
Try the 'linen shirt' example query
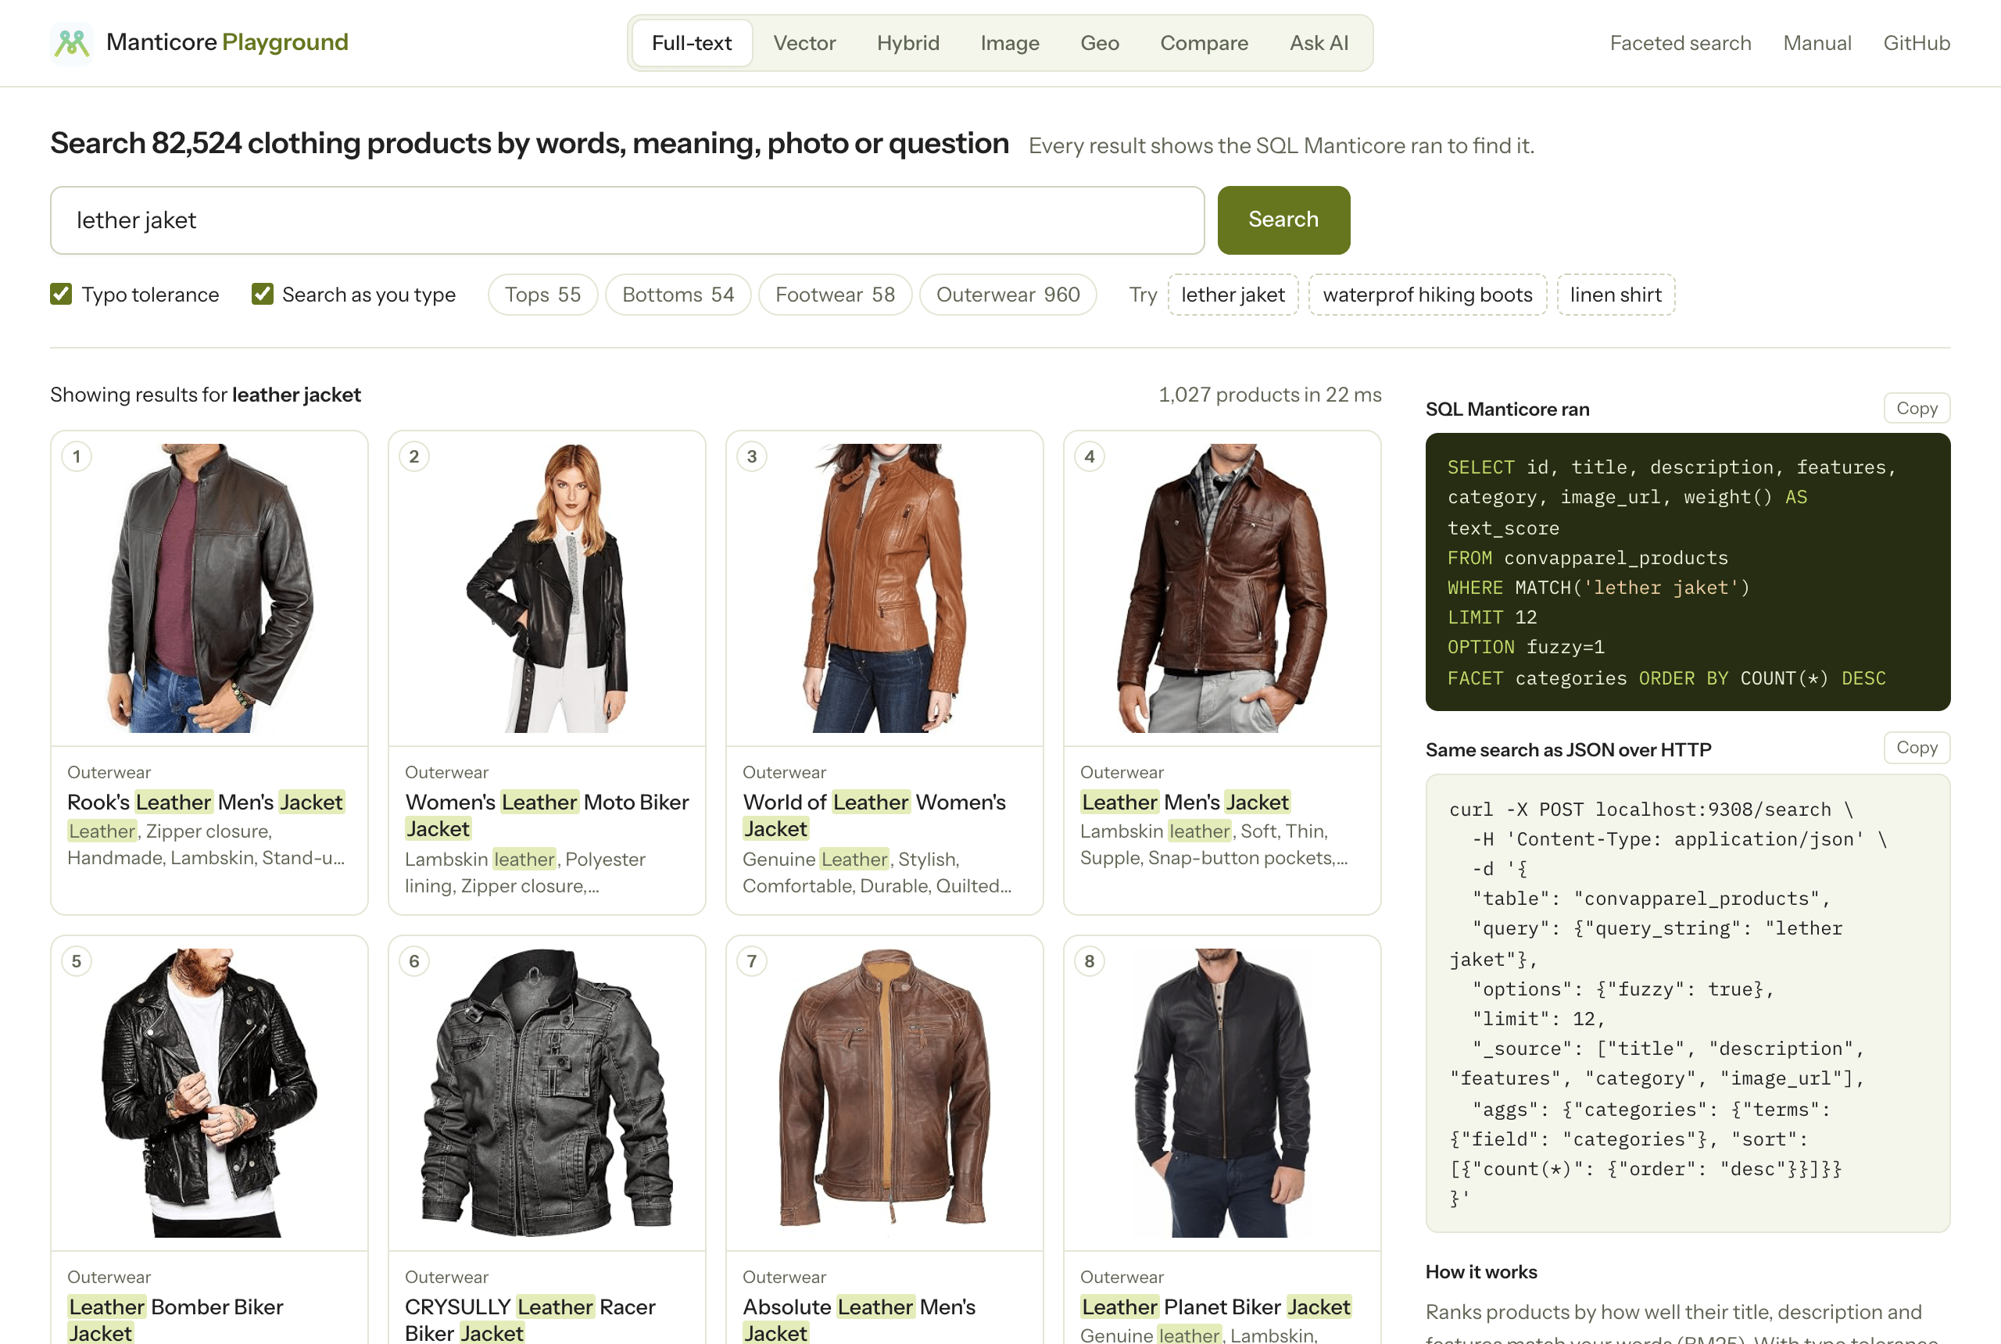(x=1615, y=295)
